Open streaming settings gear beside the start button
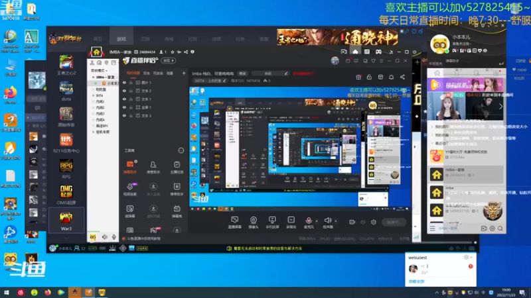Image resolution: width=531 pixels, height=298 pixels. pos(374,222)
